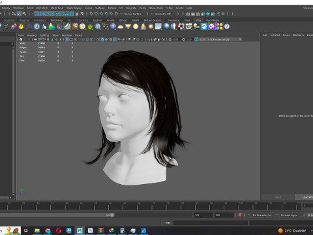Toggle viewport color management icon
The image size is (313, 235).
[x=196, y=39]
